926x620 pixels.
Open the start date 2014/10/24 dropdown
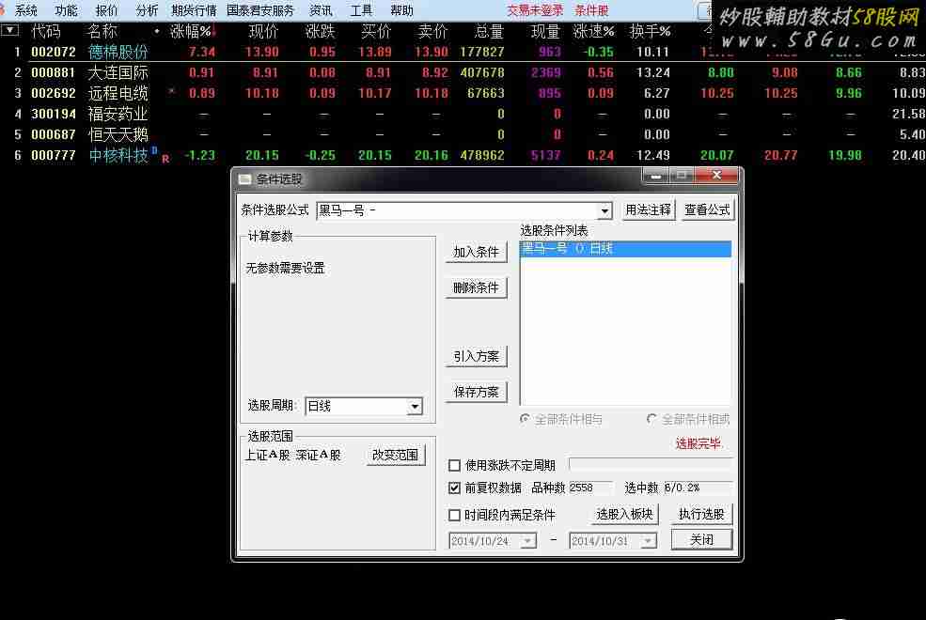pos(528,540)
